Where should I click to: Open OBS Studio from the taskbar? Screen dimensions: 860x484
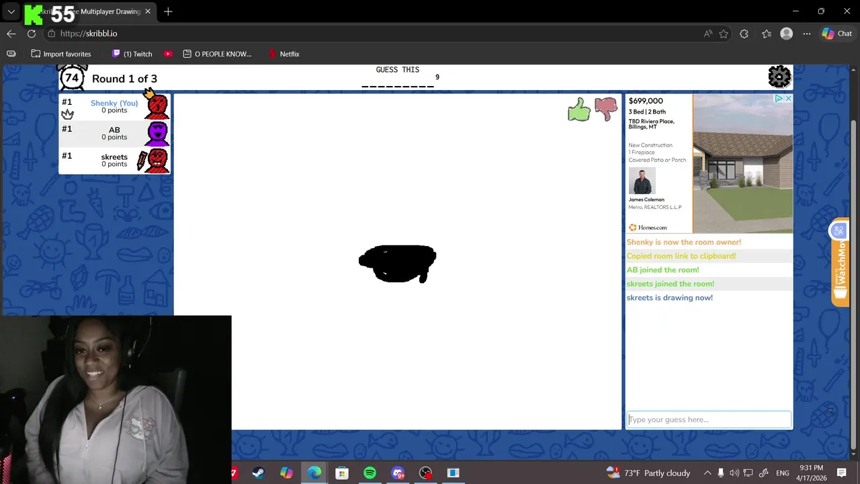coord(425,473)
